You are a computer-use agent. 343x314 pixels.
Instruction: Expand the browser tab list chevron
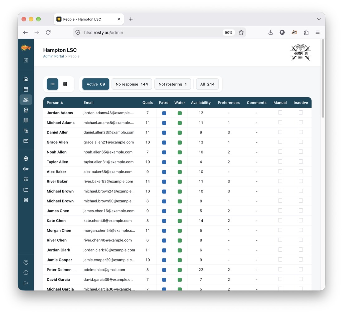[319, 19]
